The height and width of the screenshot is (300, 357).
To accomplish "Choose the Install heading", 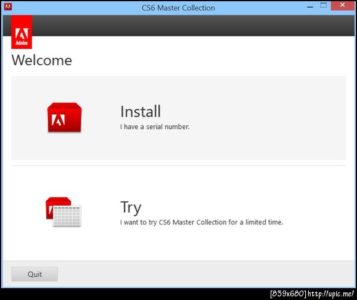I will pyautogui.click(x=140, y=112).
